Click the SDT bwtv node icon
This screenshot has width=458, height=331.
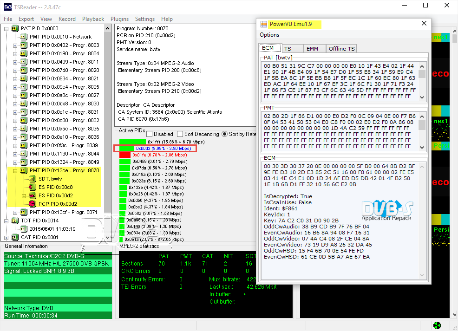tap(33, 179)
